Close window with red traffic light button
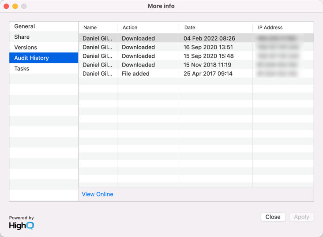323x237 pixels. (x=6, y=6)
